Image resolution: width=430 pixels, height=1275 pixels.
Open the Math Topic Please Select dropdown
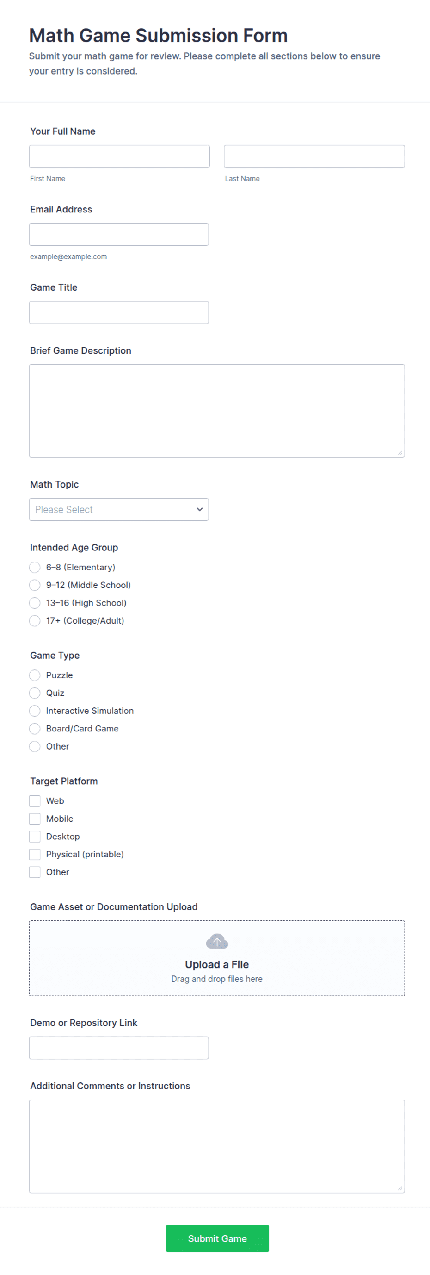tap(119, 509)
